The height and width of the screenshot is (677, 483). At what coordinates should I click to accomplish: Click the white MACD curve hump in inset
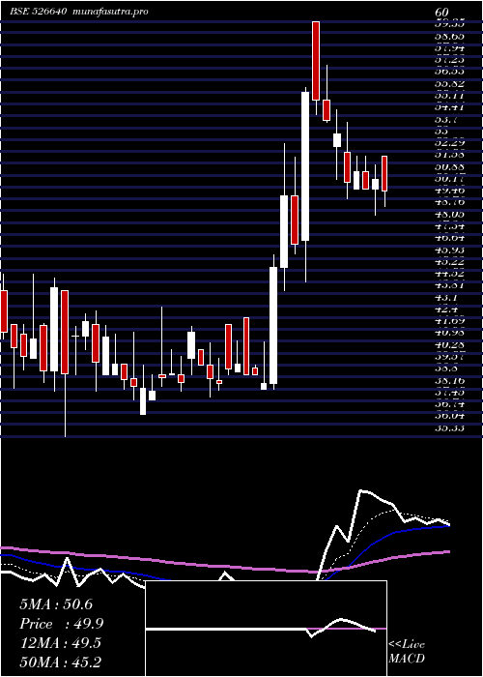click(342, 620)
